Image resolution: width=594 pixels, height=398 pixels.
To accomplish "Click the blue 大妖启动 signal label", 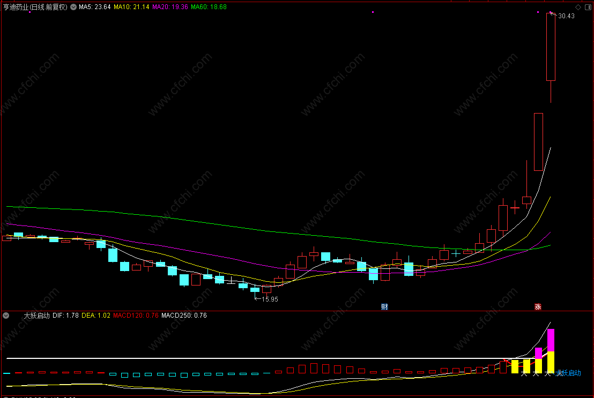I will coord(568,373).
